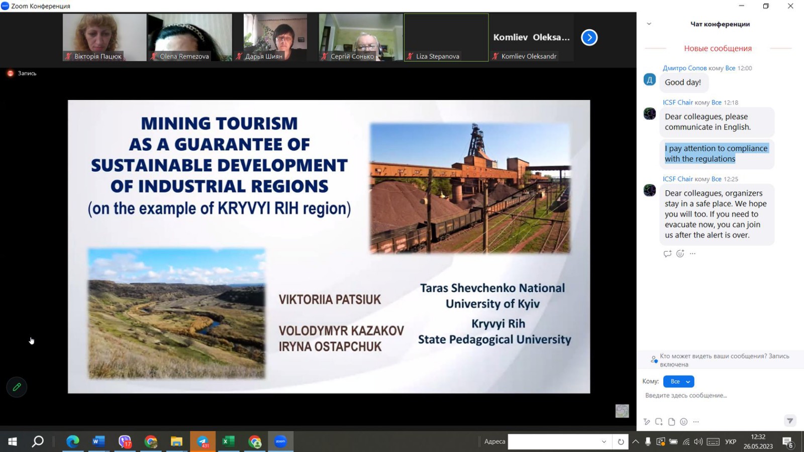Expand the taskbar address dropdown arrow
Viewport: 804px width, 452px height.
tap(604, 441)
